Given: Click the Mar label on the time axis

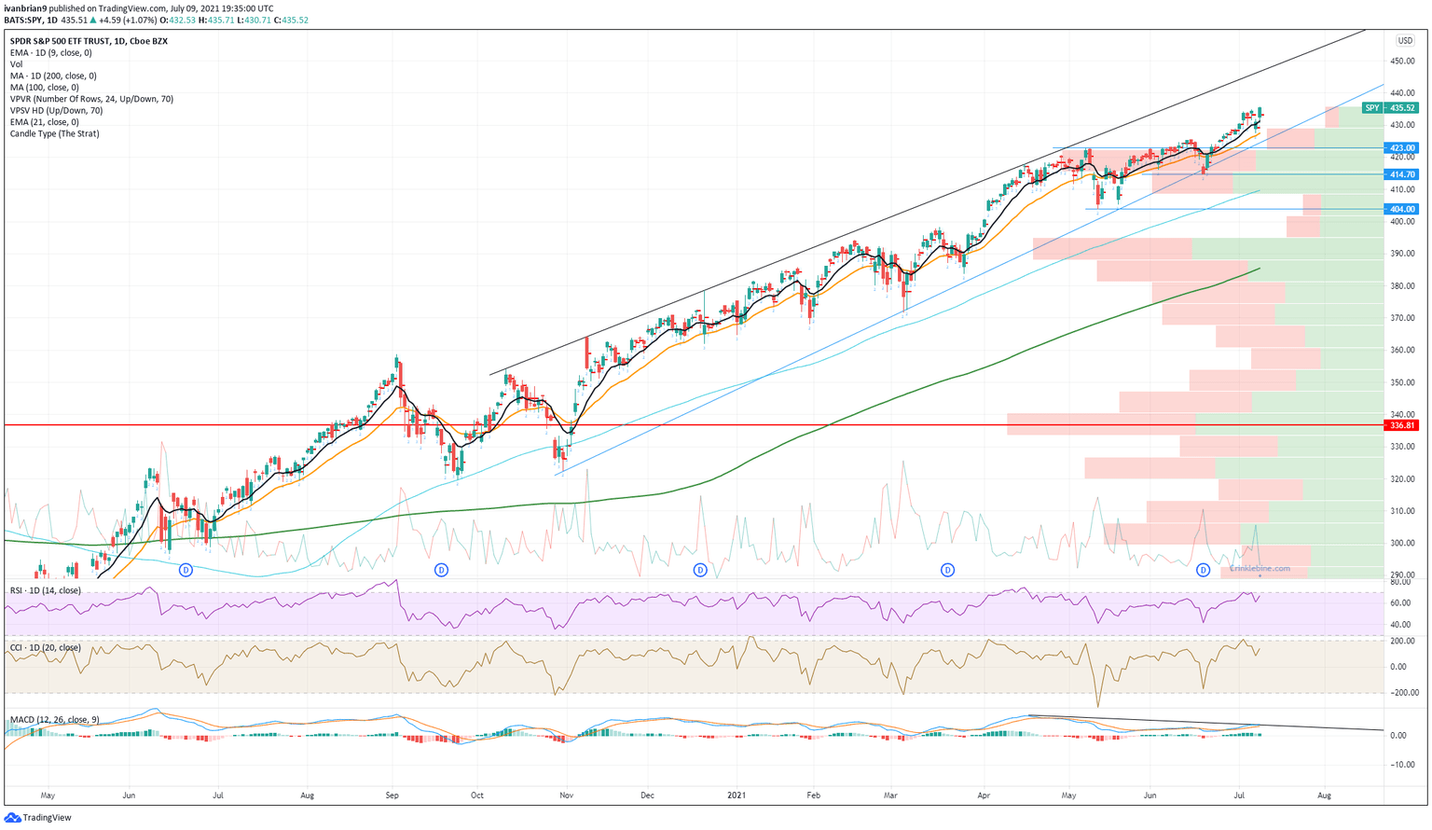Looking at the screenshot, I should tap(891, 795).
